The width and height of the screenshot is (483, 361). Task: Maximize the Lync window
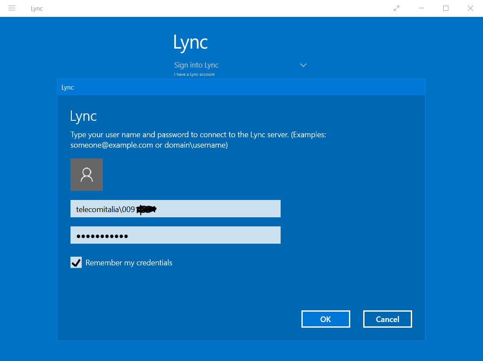tap(446, 8)
